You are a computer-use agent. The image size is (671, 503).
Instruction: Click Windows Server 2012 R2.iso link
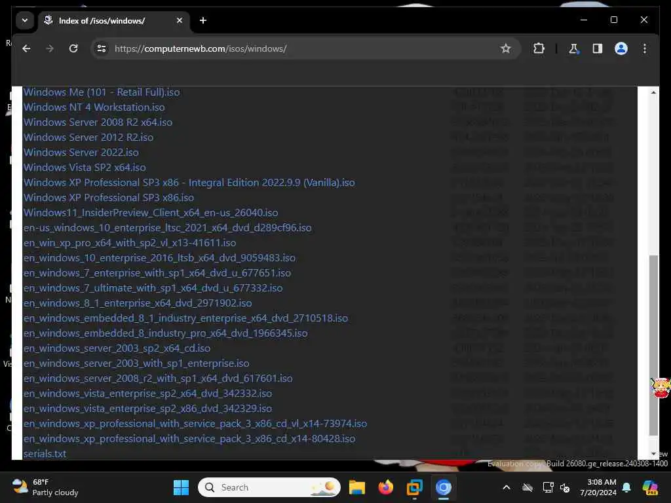[x=88, y=138]
